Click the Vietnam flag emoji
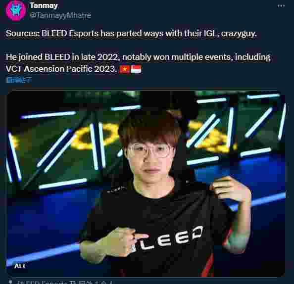The image size is (294, 284). pos(125,69)
